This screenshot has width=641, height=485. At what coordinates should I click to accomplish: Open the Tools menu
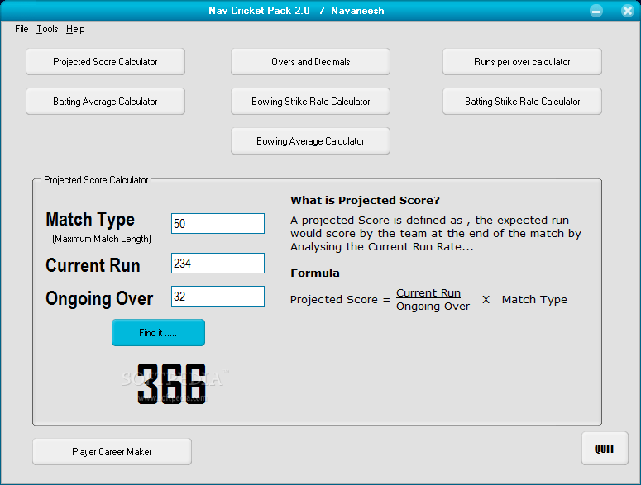[47, 29]
